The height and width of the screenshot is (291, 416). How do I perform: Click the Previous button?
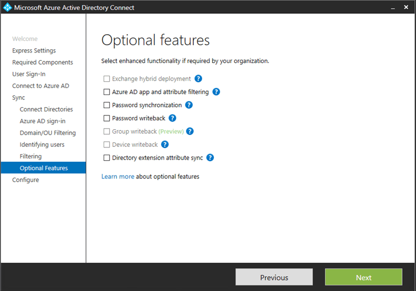274,277
